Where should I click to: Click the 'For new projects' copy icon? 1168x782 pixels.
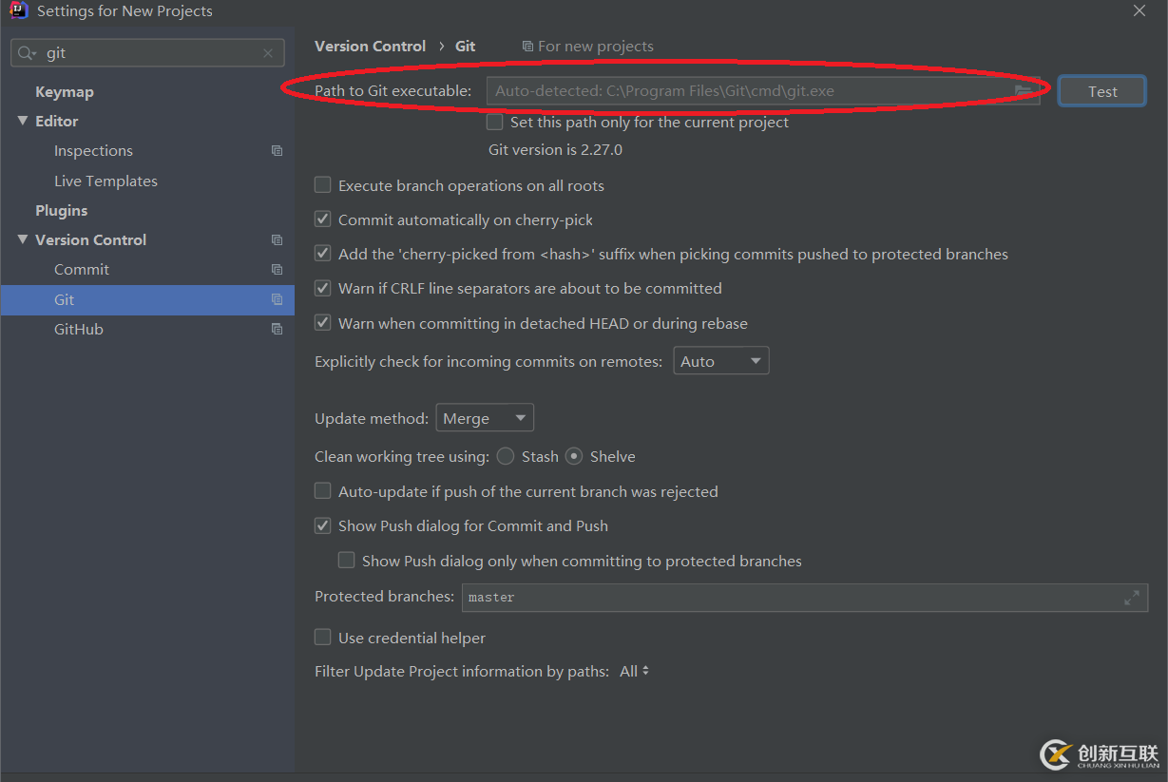(x=527, y=47)
